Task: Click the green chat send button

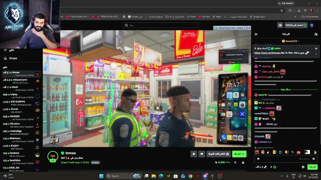Action: (x=312, y=167)
